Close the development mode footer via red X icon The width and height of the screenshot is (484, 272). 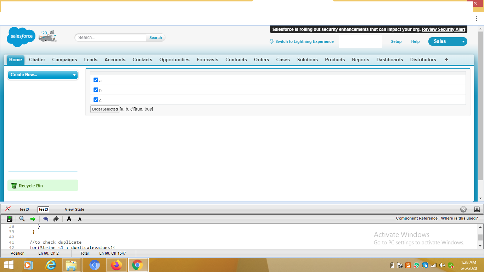coord(8,209)
